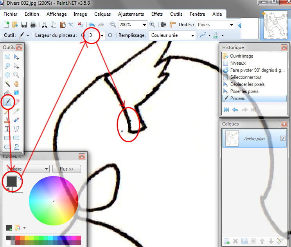Click the Save icon in toolbar
The image size is (291, 247).
(x=24, y=25)
